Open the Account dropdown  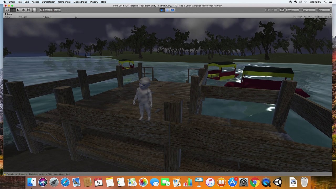point(292,10)
